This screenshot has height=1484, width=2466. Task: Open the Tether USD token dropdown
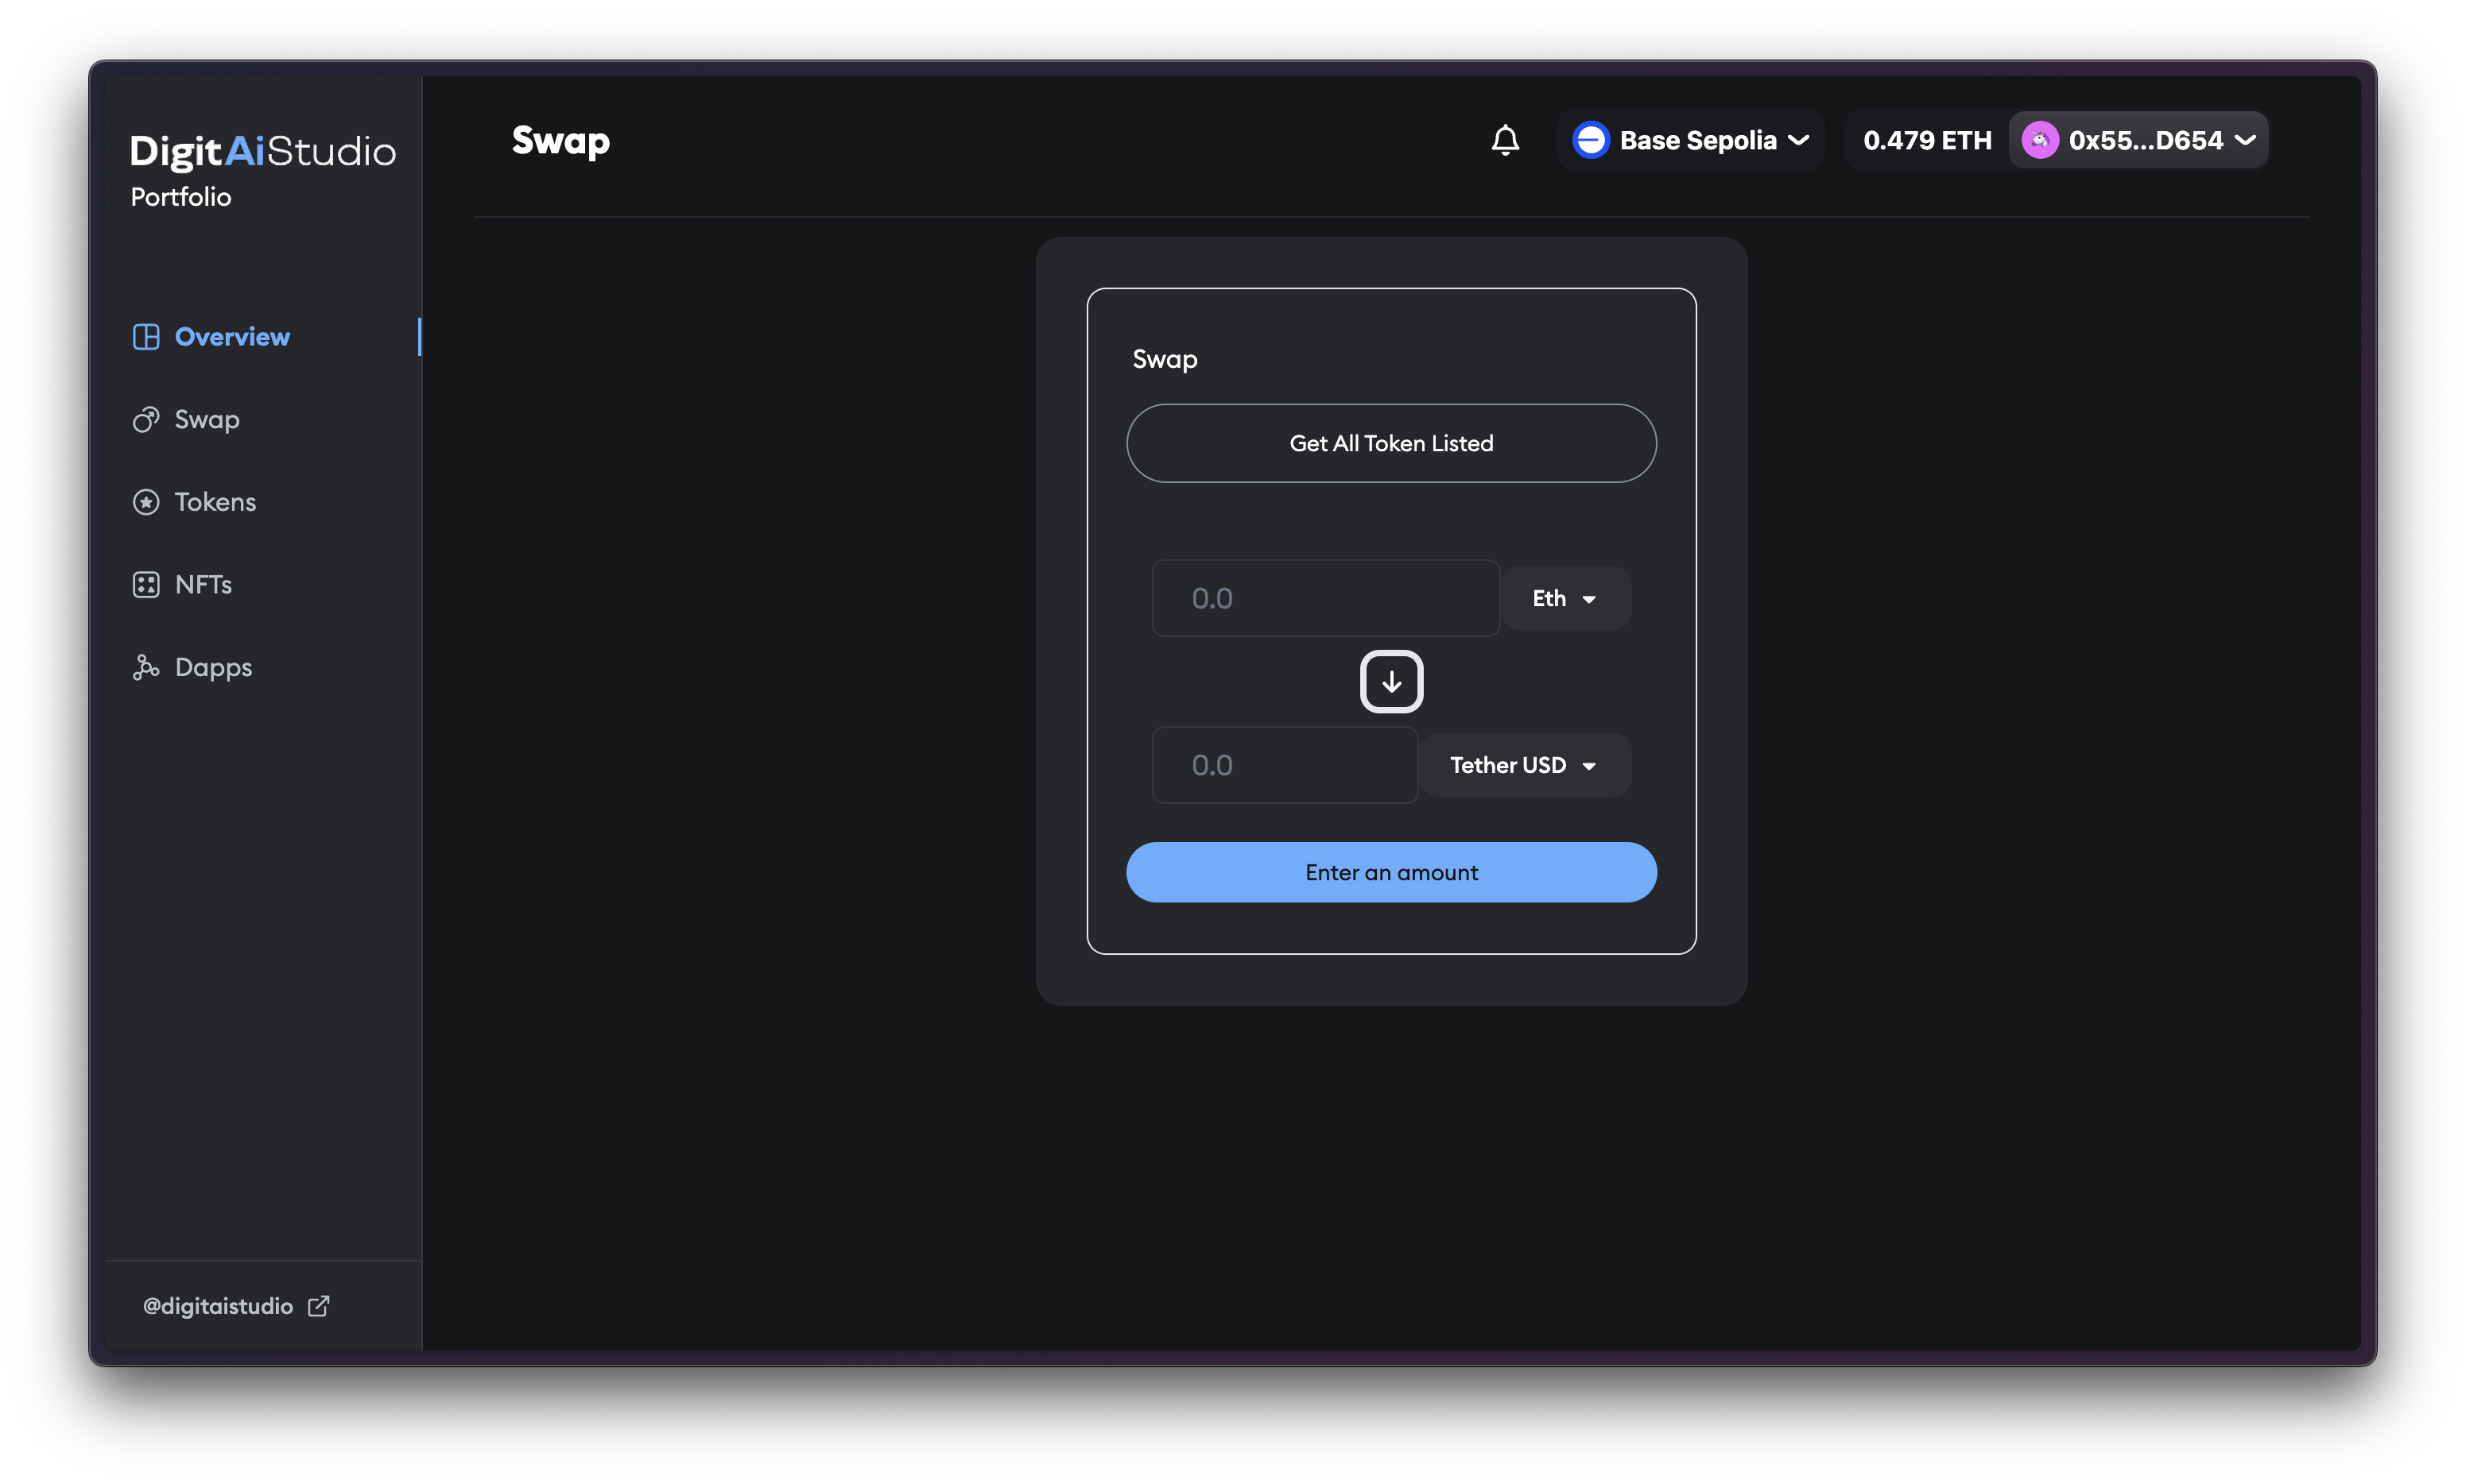1524,765
